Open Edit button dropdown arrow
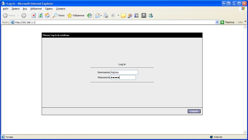 [118, 16]
